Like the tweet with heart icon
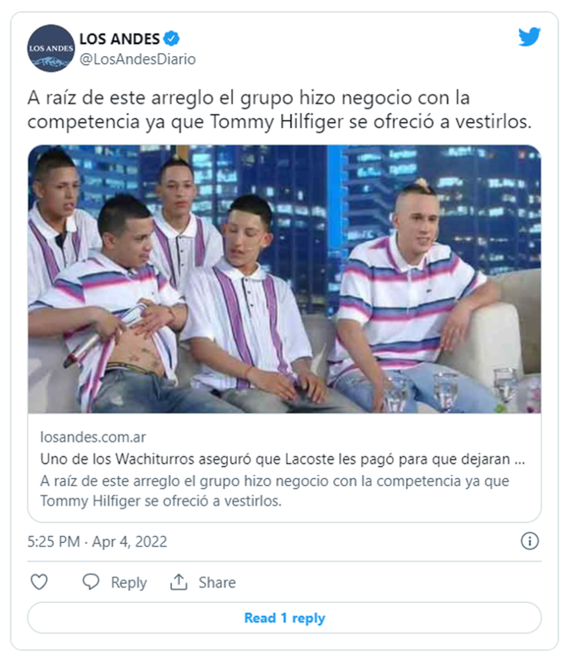Image resolution: width=575 pixels, height=660 pixels. [39, 582]
